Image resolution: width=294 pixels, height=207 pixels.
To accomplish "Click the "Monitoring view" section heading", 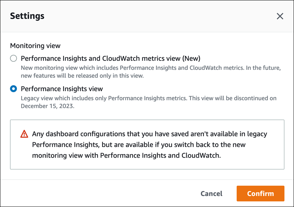I will pos(35,46).
